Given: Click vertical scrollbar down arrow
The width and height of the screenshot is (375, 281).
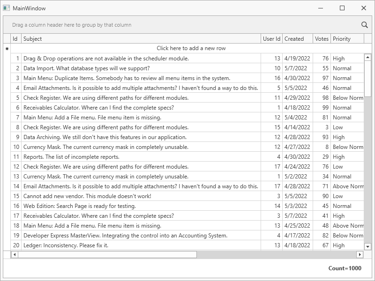Looking at the screenshot, I should 367,246.
